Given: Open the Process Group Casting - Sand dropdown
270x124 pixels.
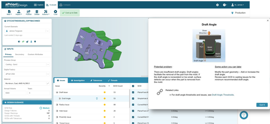Looking at the screenshot, I should pyautogui.click(x=27, y=64).
